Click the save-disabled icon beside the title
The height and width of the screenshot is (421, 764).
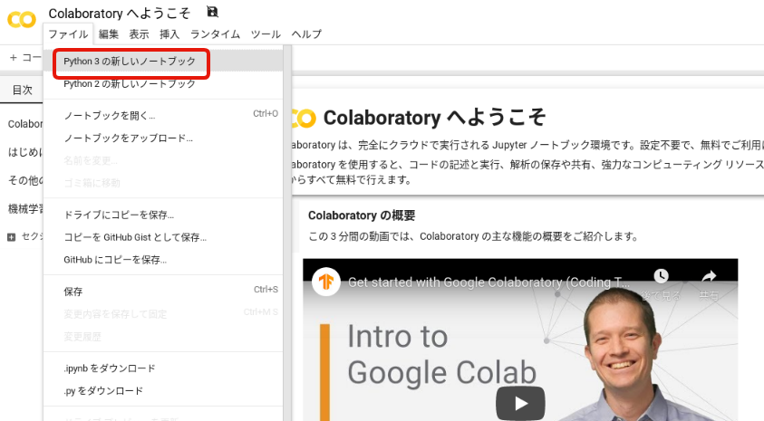coord(212,12)
